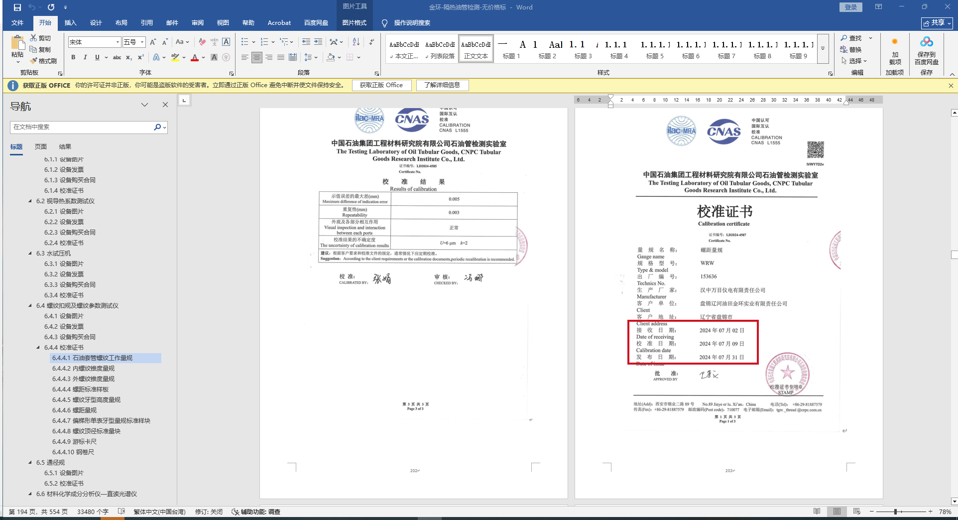Align text to the right

click(x=268, y=58)
